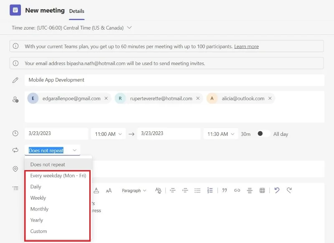The image size is (334, 243).
Task: Click the location input field
Action: [208, 169]
